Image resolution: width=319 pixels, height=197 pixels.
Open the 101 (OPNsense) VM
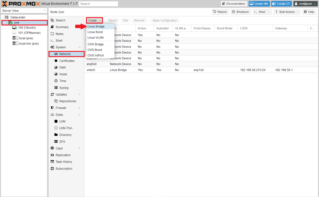pos(29,33)
